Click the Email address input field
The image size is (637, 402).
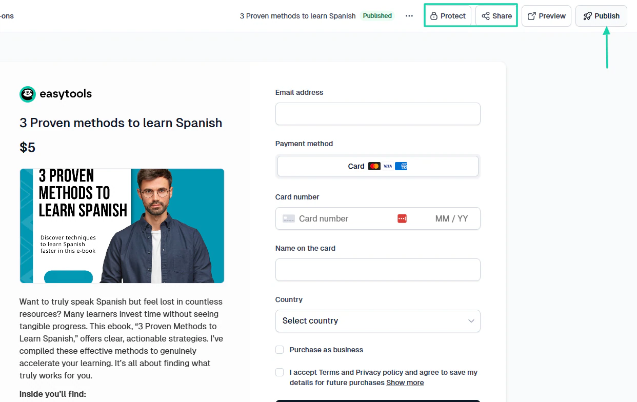(x=378, y=114)
